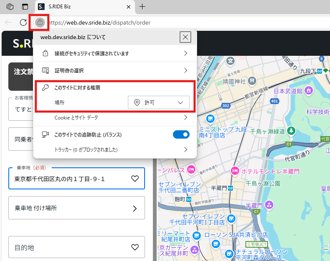Click the 千鳥ヶ淵公園 label on map
Screen dimensions: 330x261
pyautogui.click(x=263, y=184)
